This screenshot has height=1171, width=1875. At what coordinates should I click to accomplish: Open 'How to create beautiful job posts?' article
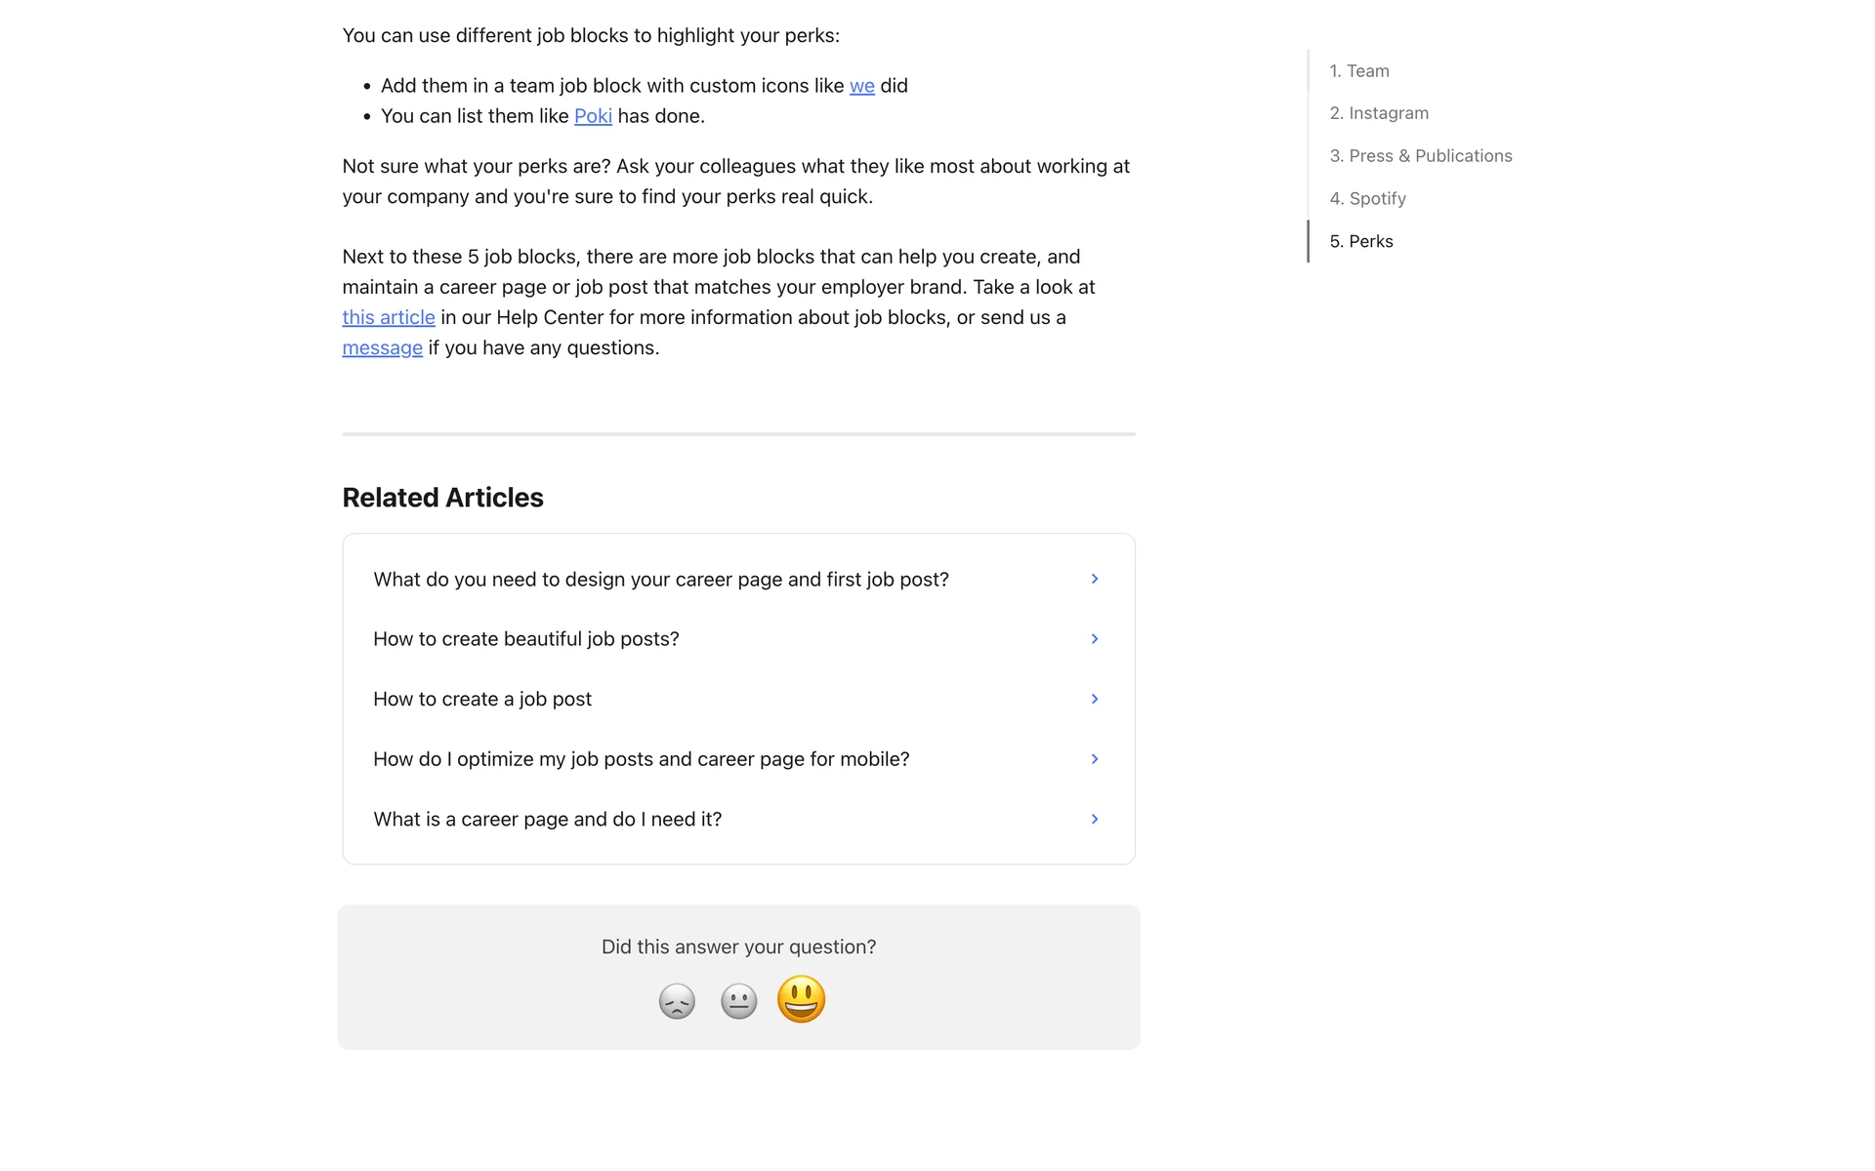click(525, 639)
